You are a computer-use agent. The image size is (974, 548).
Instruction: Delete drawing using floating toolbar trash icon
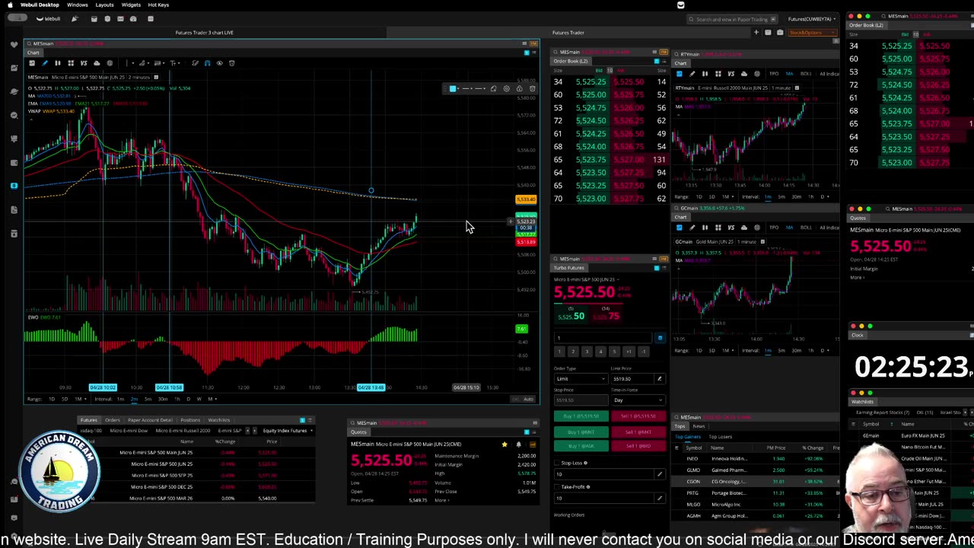click(532, 89)
